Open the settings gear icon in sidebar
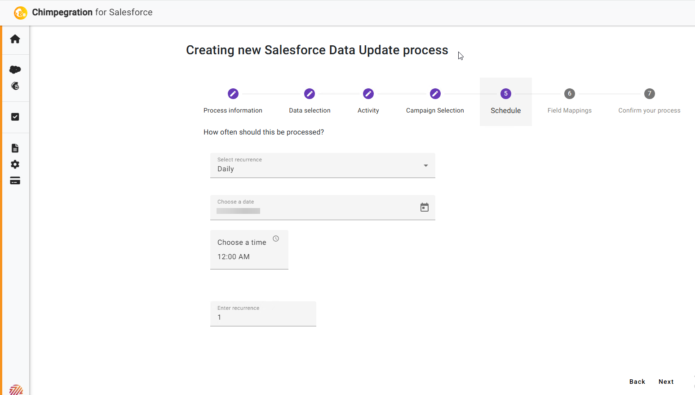The image size is (695, 395). (x=15, y=164)
